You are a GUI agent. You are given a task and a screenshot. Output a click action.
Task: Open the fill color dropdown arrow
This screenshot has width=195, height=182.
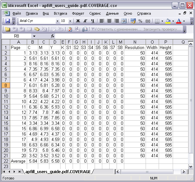coord(173,21)
